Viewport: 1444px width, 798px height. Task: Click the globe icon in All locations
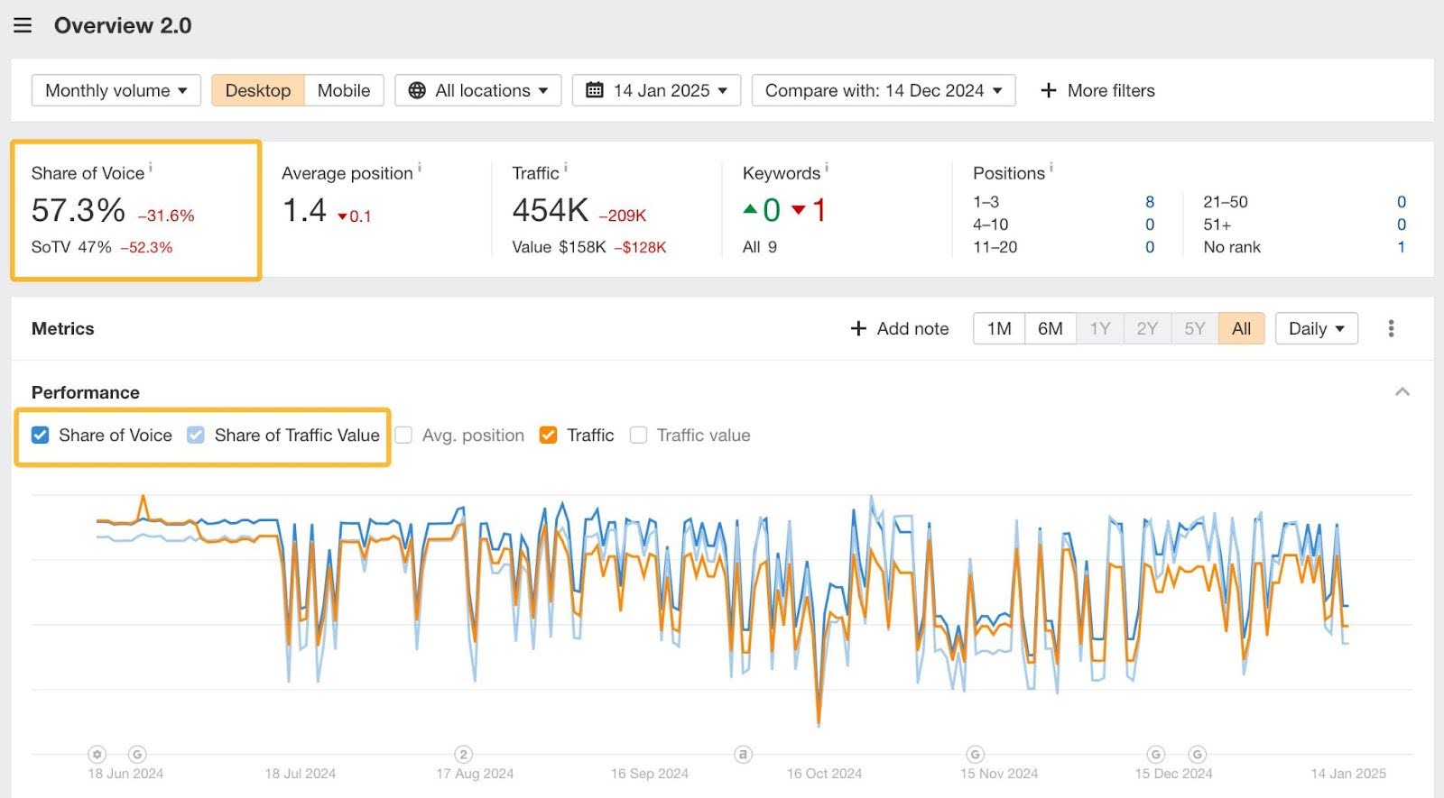(417, 90)
